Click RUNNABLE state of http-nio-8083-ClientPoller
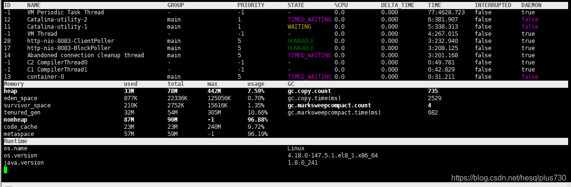 (301, 41)
